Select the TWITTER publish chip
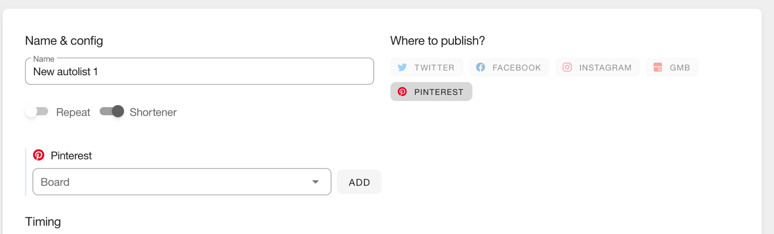774x234 pixels. (x=427, y=67)
